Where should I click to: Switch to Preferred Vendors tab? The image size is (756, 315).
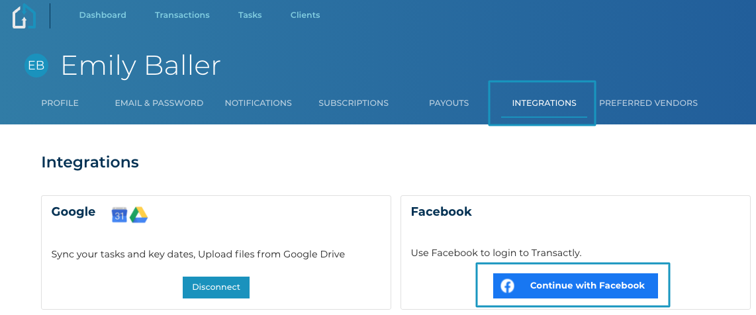tap(648, 103)
